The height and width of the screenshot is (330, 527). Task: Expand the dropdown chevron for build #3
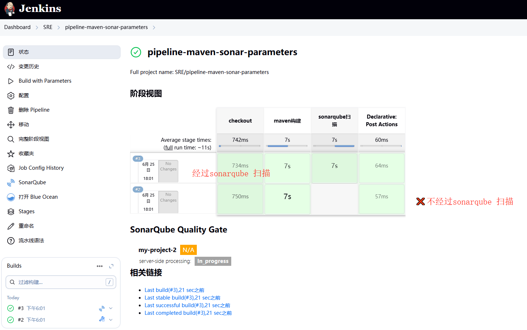tap(111, 309)
